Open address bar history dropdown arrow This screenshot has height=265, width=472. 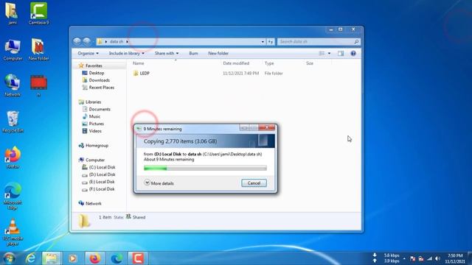(x=263, y=41)
